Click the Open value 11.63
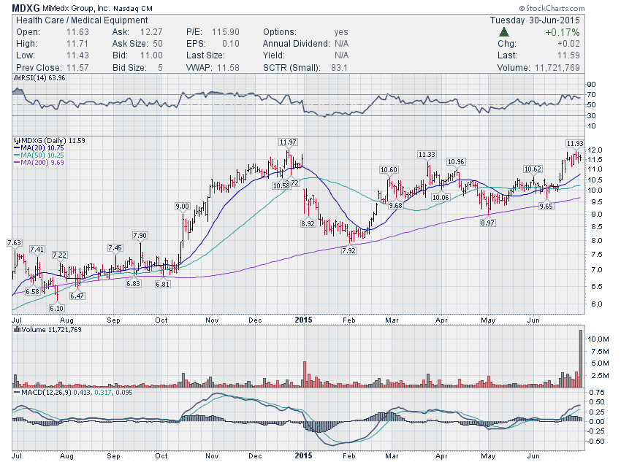Screen dimensions: 621x462 pyautogui.click(x=77, y=32)
